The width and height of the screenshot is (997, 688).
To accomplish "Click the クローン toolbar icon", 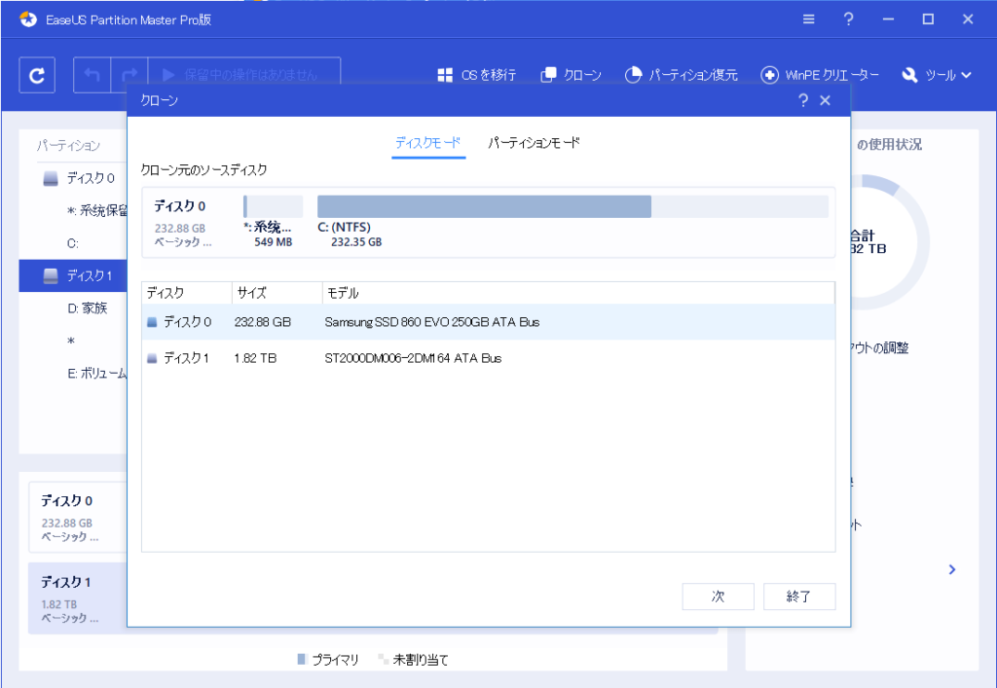I will coord(548,75).
